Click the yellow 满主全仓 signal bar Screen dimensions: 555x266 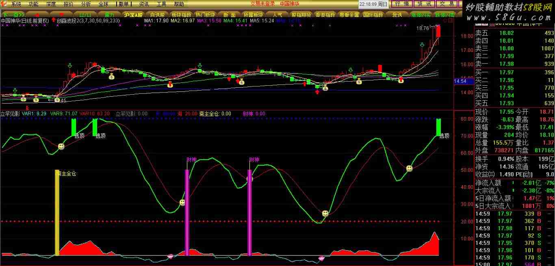pyautogui.click(x=57, y=212)
